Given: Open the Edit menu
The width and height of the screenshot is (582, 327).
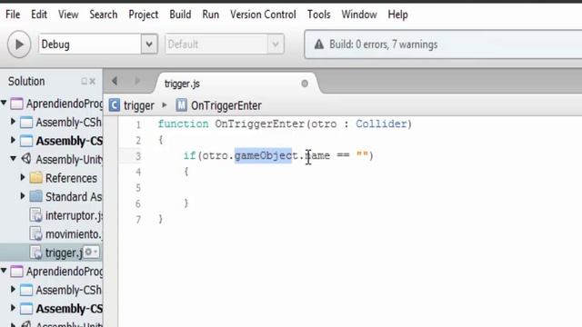Looking at the screenshot, I should point(39,15).
